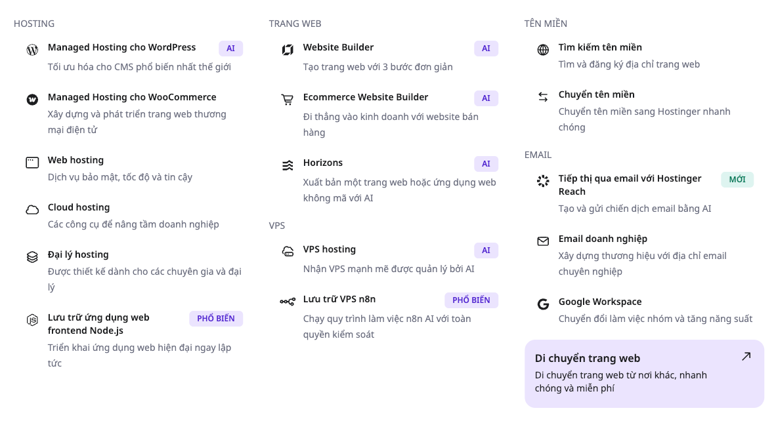Open the Managed Hosting cho WordPress link

point(121,47)
